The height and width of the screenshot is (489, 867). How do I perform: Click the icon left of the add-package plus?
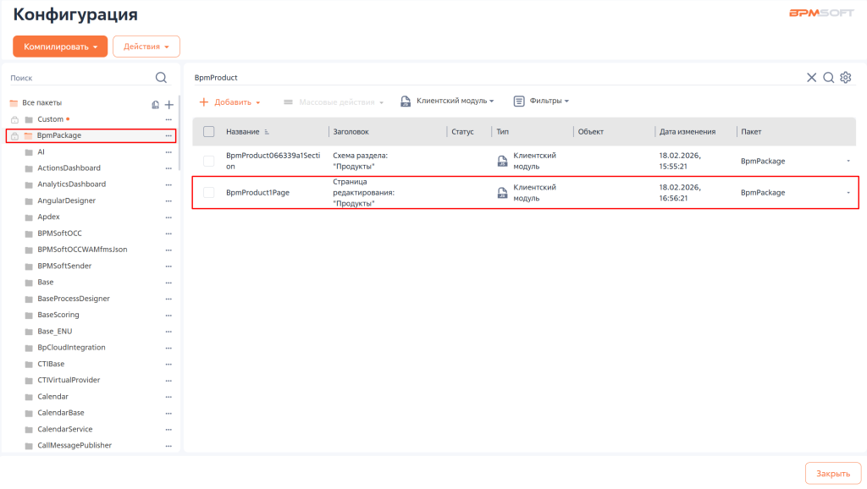pyautogui.click(x=155, y=104)
